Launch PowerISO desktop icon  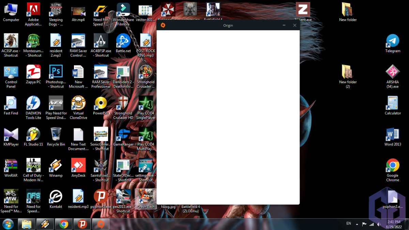[x=101, y=105]
